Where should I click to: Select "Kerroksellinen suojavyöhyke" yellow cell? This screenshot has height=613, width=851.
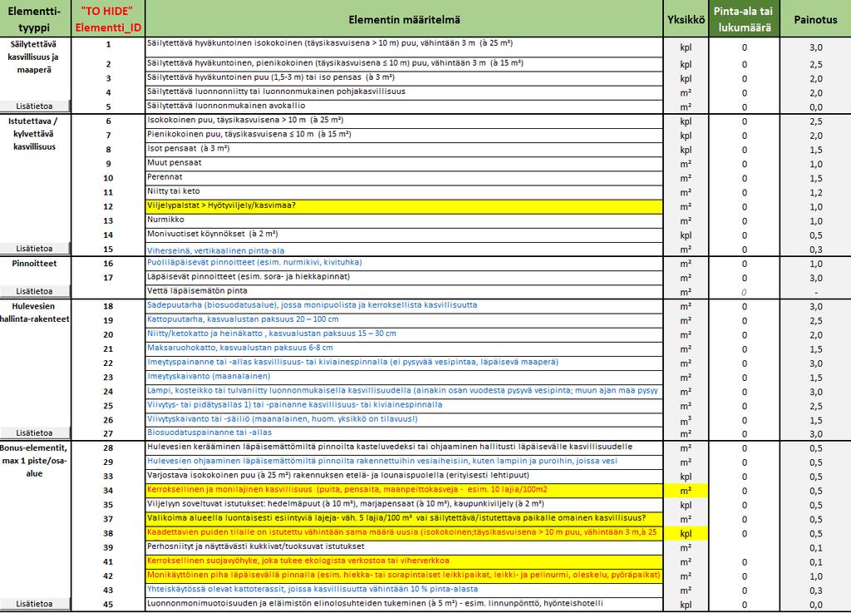(405, 561)
